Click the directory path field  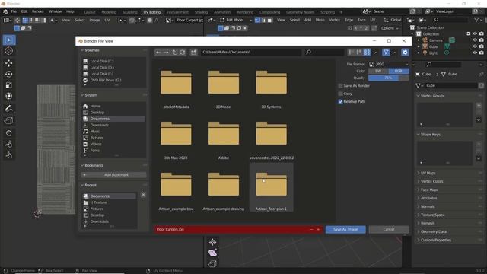[251, 53]
